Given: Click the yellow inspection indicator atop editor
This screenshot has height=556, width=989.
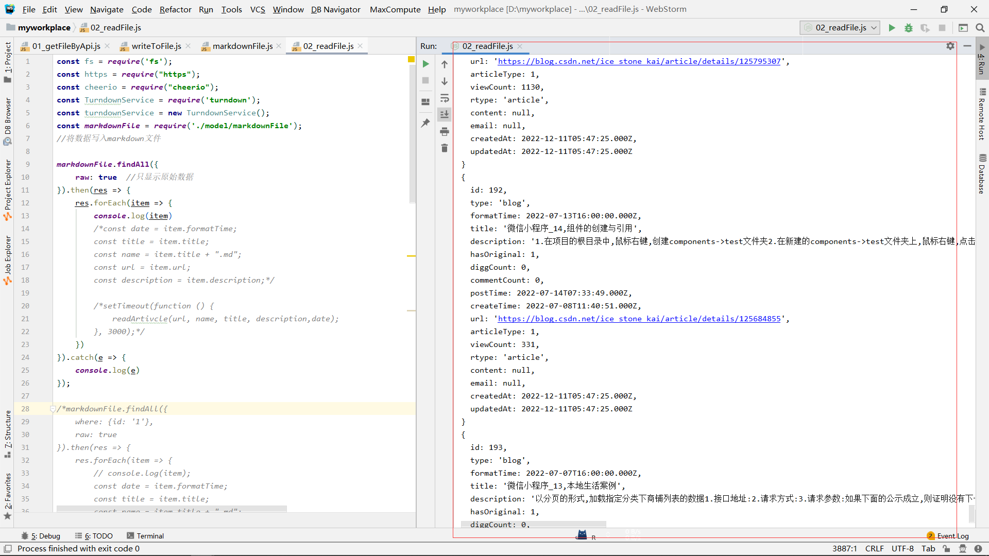Looking at the screenshot, I should (x=411, y=60).
